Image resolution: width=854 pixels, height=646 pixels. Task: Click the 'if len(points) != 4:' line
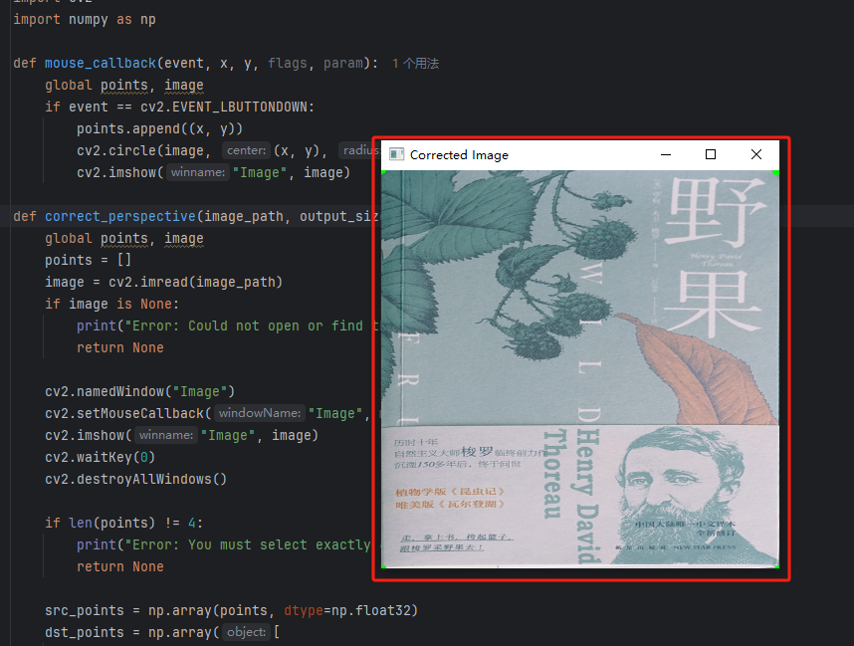(123, 523)
